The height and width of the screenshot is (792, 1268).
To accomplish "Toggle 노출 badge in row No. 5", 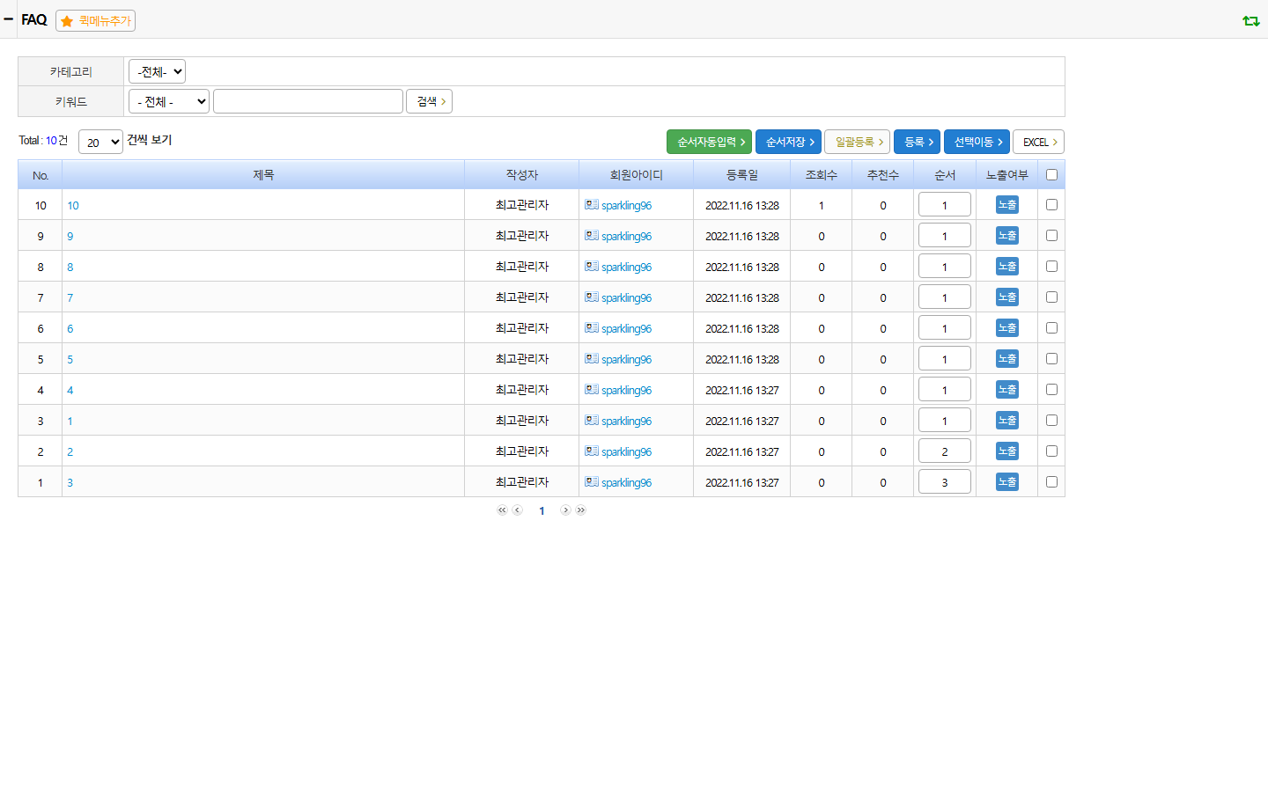I will [1007, 358].
